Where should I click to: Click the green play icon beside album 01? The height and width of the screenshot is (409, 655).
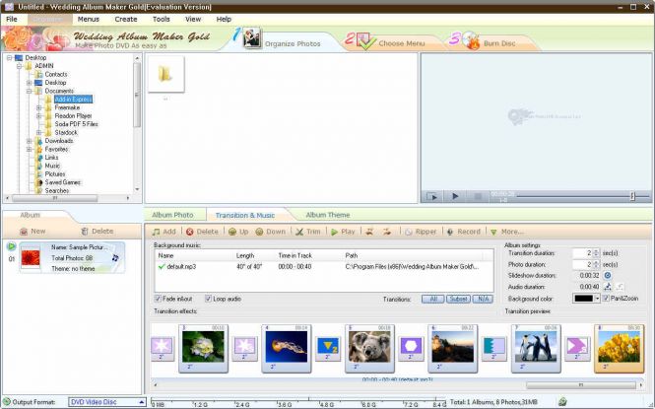(11, 246)
